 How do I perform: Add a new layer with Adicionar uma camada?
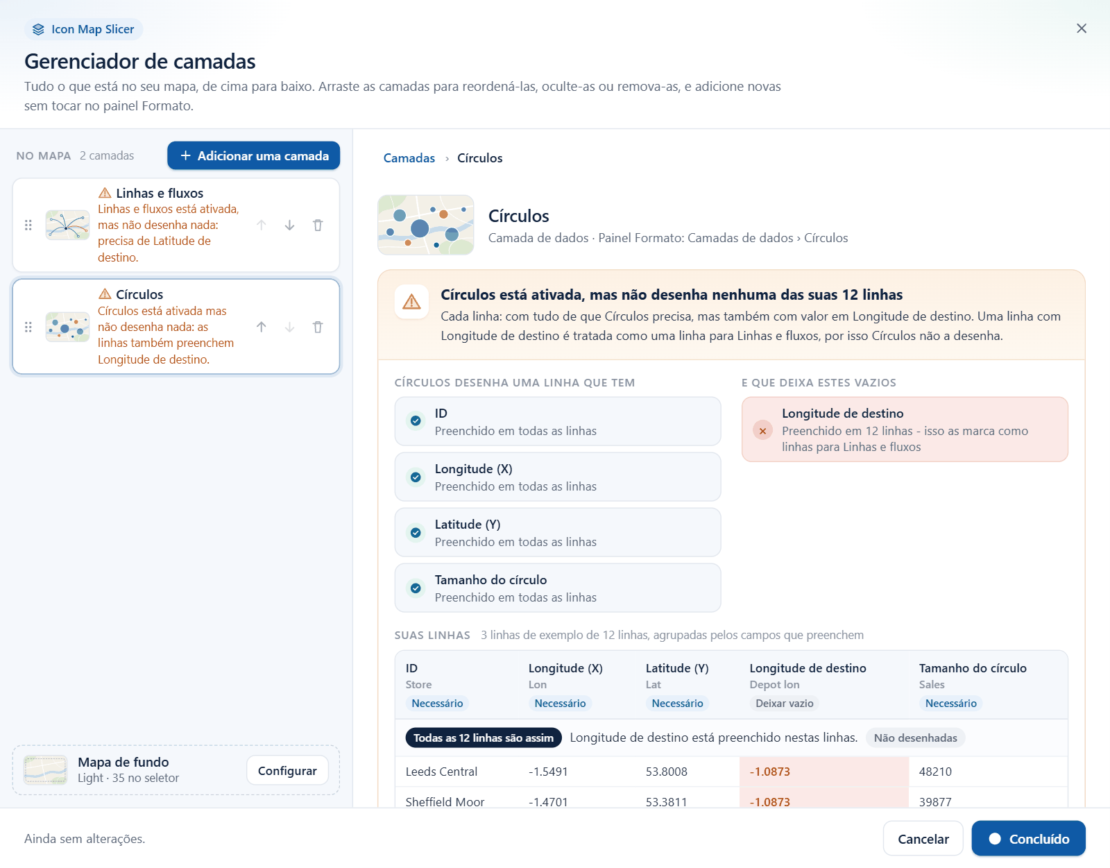point(253,155)
